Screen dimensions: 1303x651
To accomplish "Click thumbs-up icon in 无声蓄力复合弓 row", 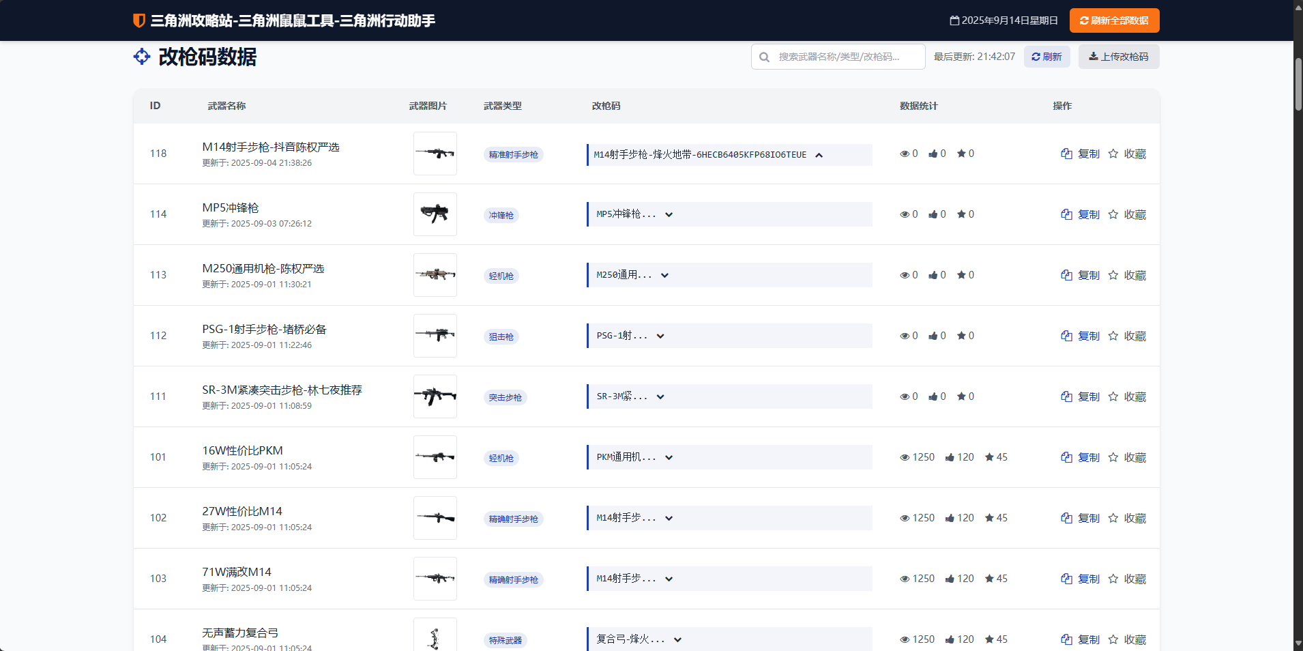I will [x=950, y=639].
